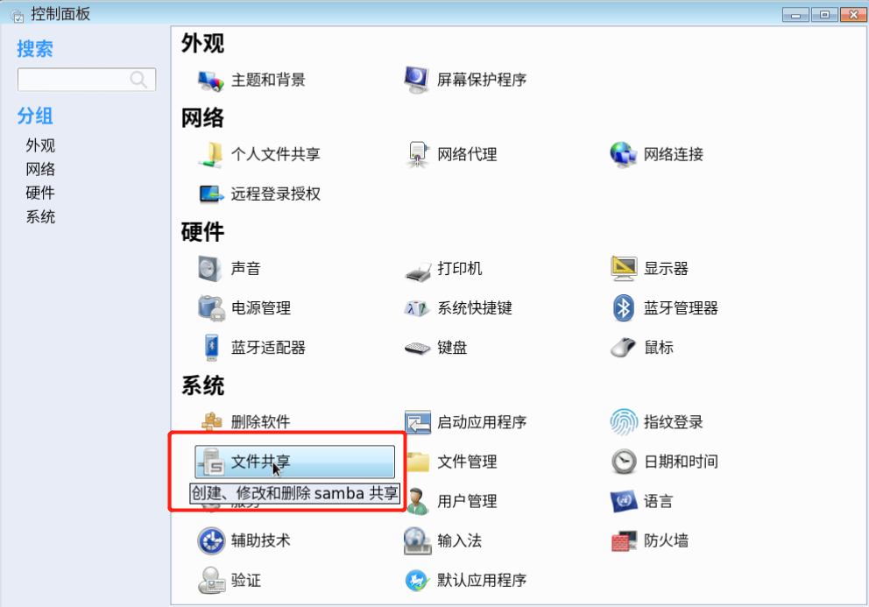Select the 系统 group in sidebar
The height and width of the screenshot is (607, 869).
[40, 216]
